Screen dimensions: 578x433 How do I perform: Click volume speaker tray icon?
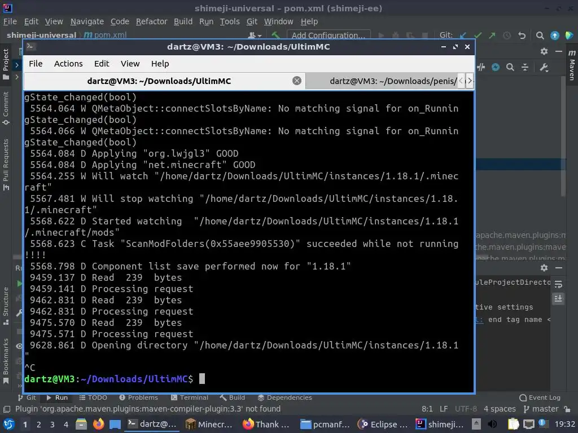pos(492,425)
